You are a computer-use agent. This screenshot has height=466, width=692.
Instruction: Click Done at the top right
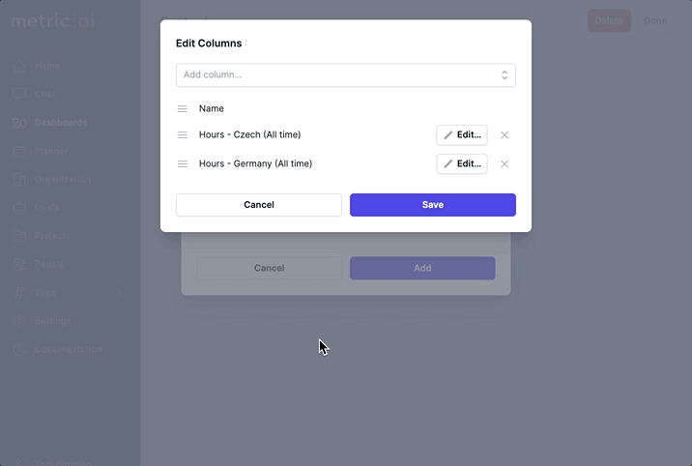click(x=655, y=20)
